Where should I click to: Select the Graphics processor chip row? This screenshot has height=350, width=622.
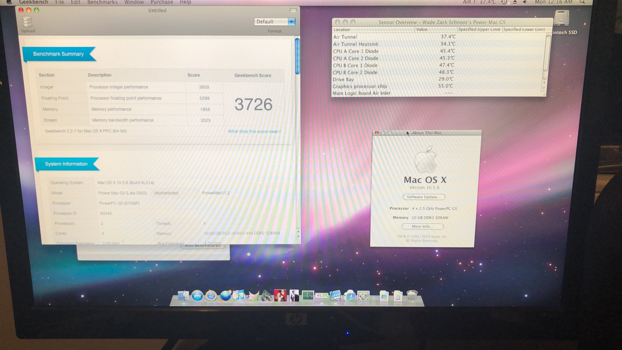437,86
